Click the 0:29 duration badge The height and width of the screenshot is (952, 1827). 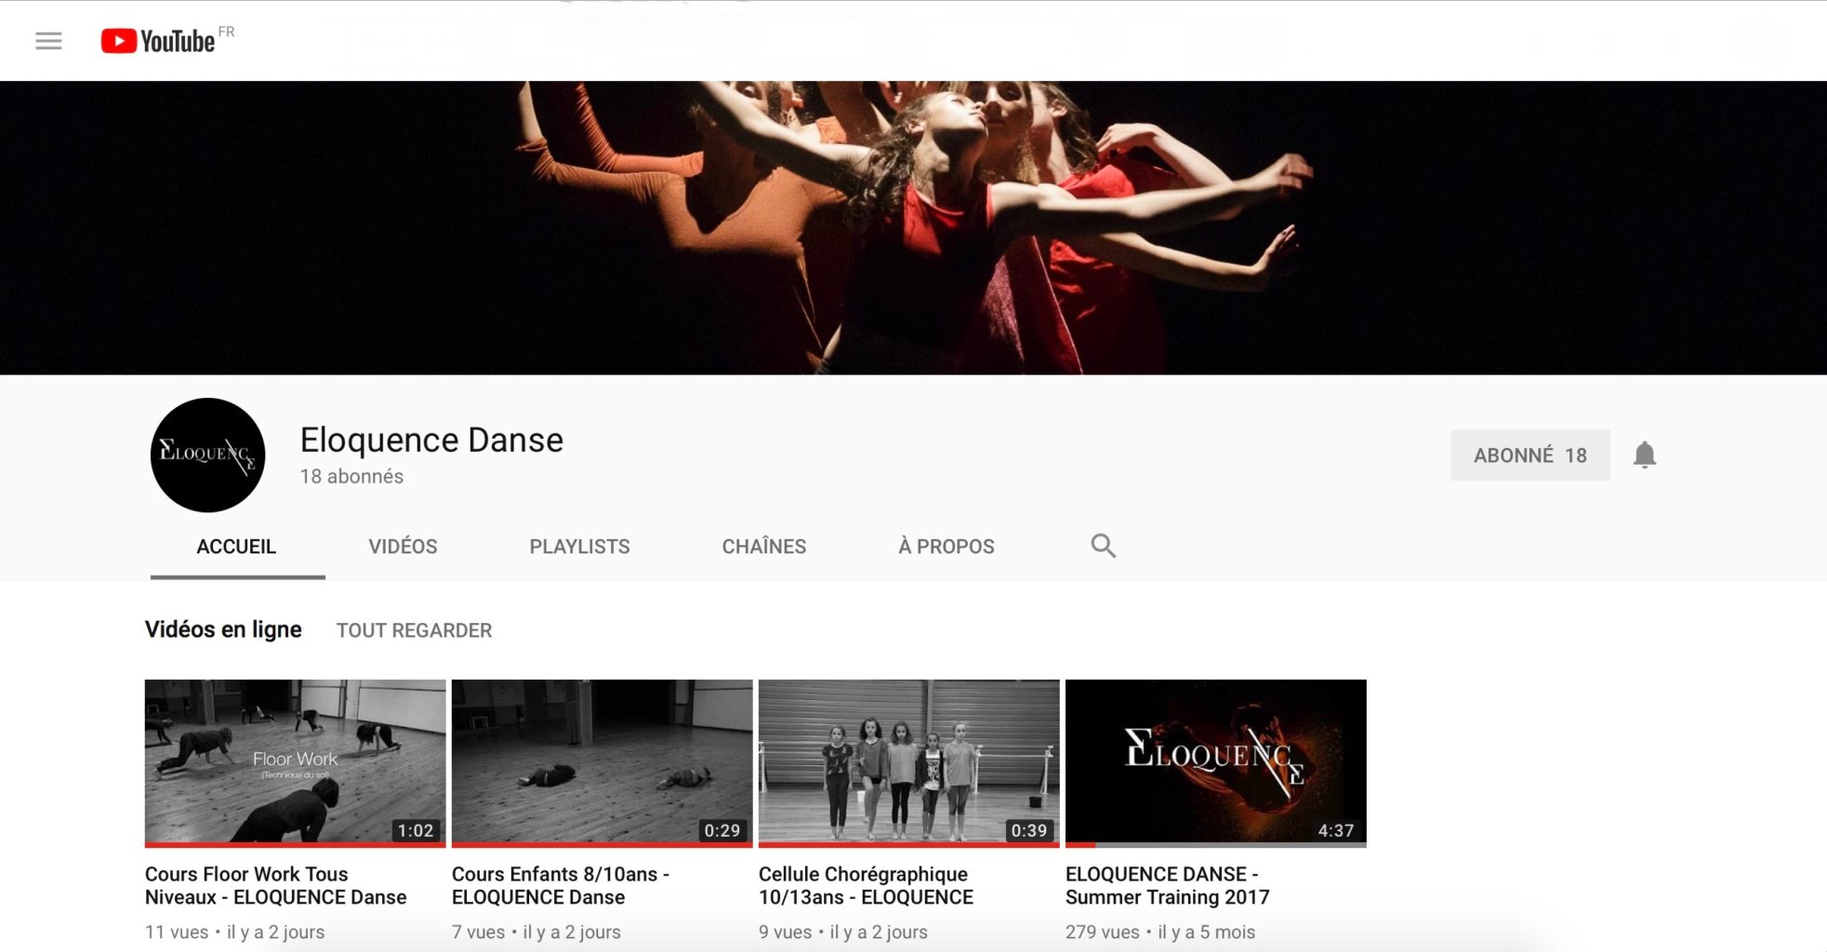click(x=722, y=830)
